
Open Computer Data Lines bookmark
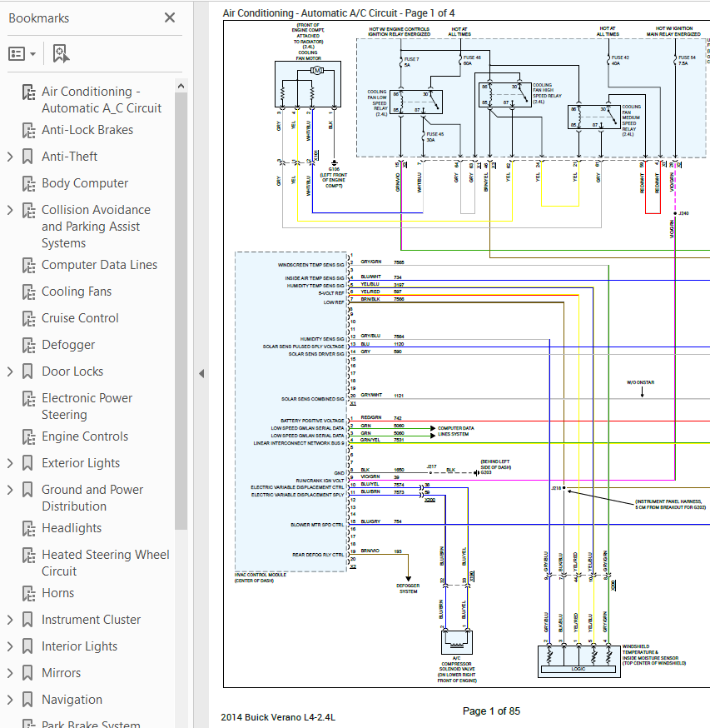[99, 265]
